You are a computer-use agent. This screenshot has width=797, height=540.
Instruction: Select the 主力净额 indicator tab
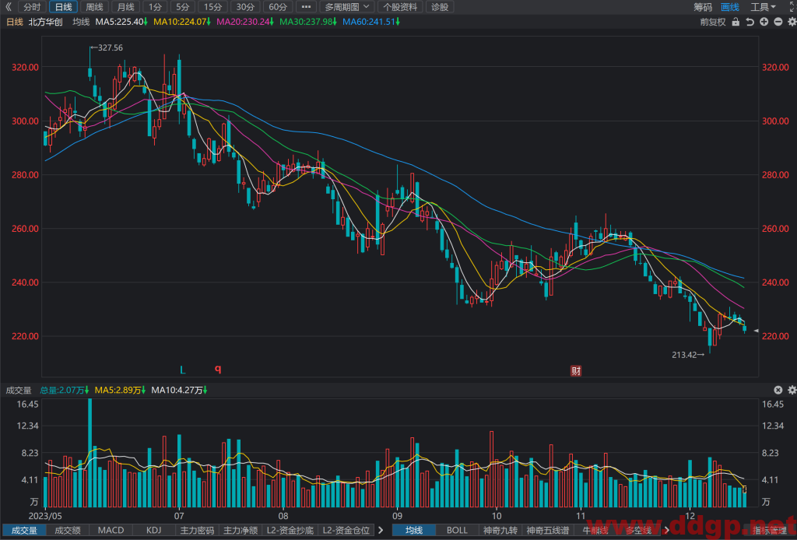(241, 530)
